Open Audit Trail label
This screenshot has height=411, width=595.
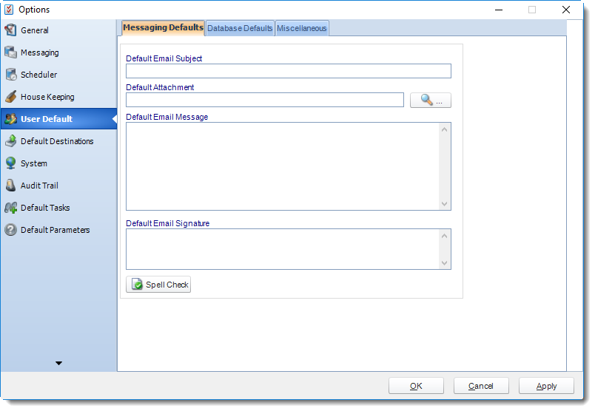[x=39, y=186]
